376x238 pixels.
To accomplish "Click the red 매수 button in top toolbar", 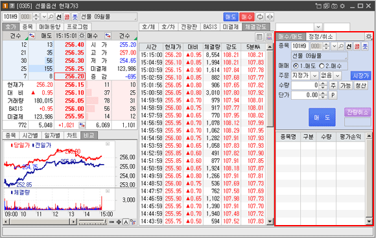I will [x=247, y=17].
